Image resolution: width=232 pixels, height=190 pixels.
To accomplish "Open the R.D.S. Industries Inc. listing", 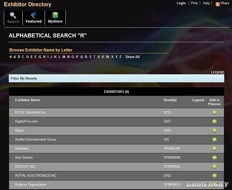I will [31, 112].
